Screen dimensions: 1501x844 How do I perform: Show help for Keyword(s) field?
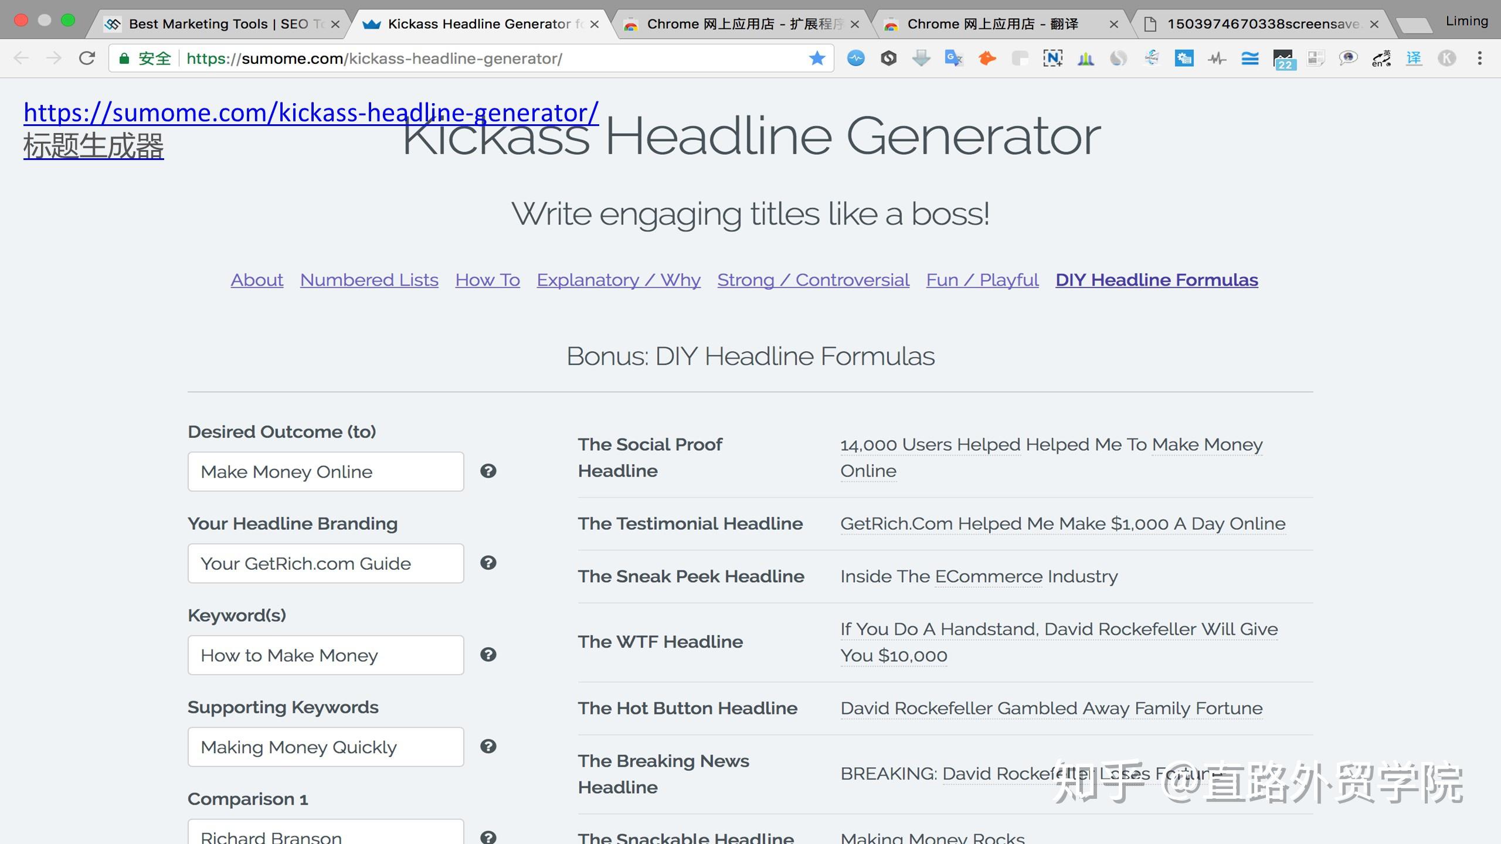488,654
